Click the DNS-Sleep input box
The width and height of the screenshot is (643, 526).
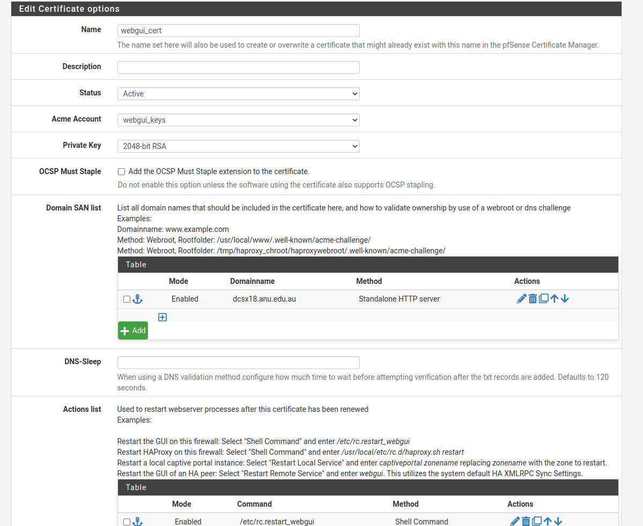point(238,363)
